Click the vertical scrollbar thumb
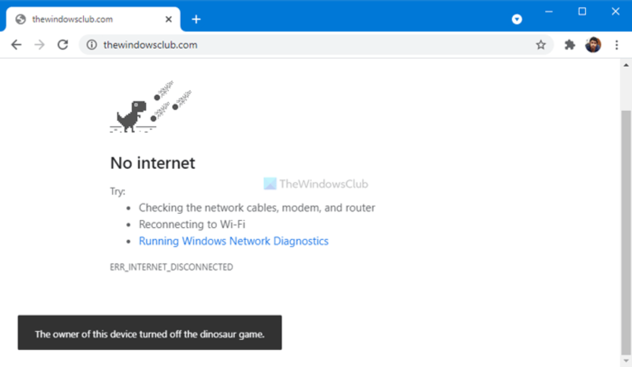This screenshot has height=367, width=632. point(625,232)
